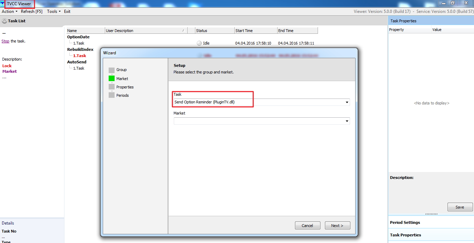The image size is (474, 243).
Task: Click the sort arrow in User Description column
Action: click(x=183, y=31)
